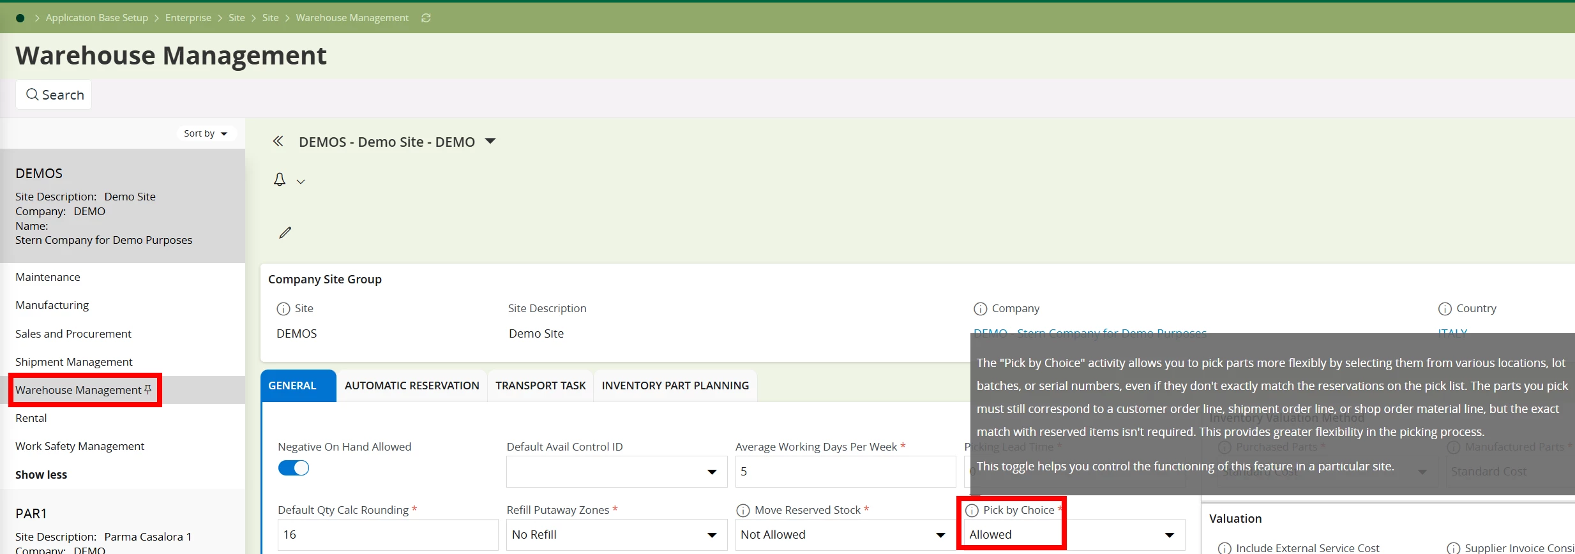Click the info icon for Move Reserved Stock
Image resolution: width=1575 pixels, height=554 pixels.
pyautogui.click(x=742, y=511)
